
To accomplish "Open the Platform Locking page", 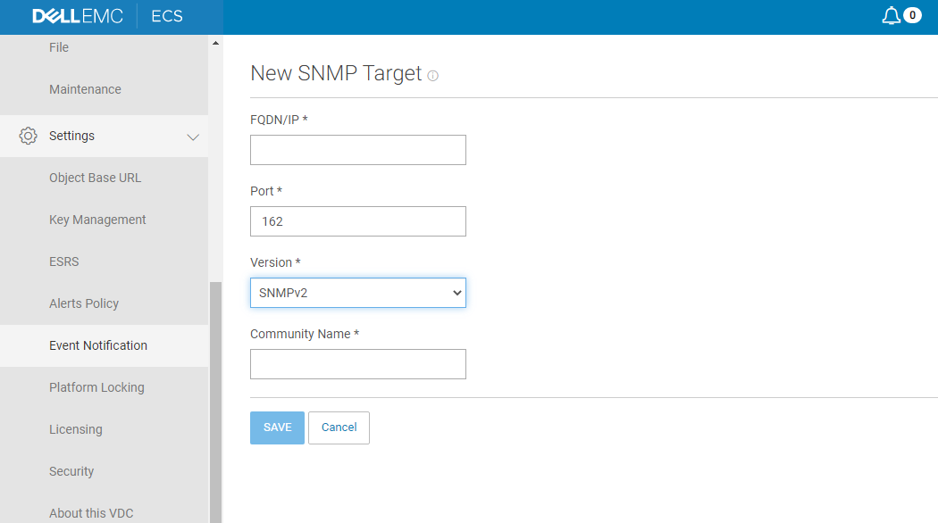I will (x=96, y=387).
